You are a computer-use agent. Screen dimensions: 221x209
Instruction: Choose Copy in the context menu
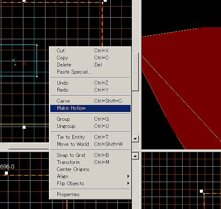point(90,58)
